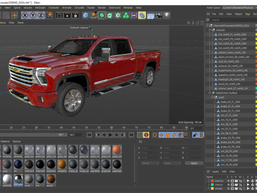The height and width of the screenshot is (193, 257).
Task: Click the orange exterior layer color swatch
Action: tap(213, 181)
